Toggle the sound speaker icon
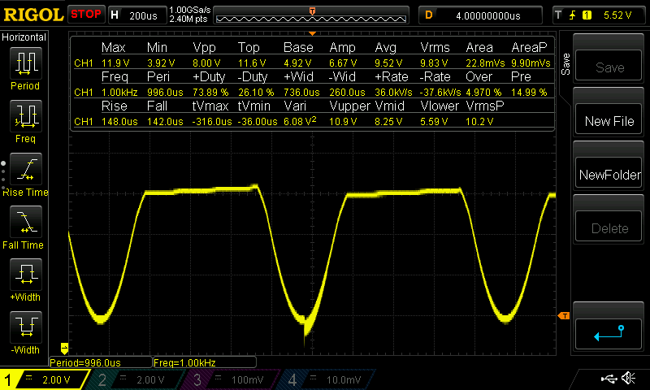Image resolution: width=650 pixels, height=390 pixels. (629, 379)
